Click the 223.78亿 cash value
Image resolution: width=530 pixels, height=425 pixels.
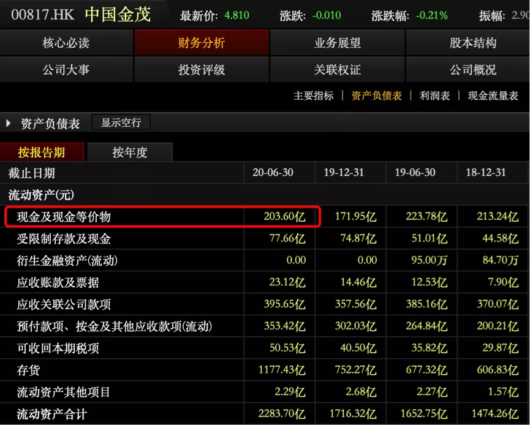(426, 216)
